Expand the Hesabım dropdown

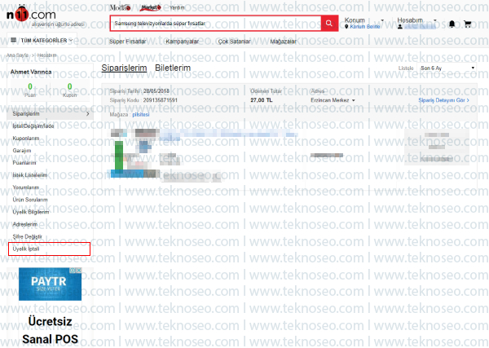pos(435,20)
